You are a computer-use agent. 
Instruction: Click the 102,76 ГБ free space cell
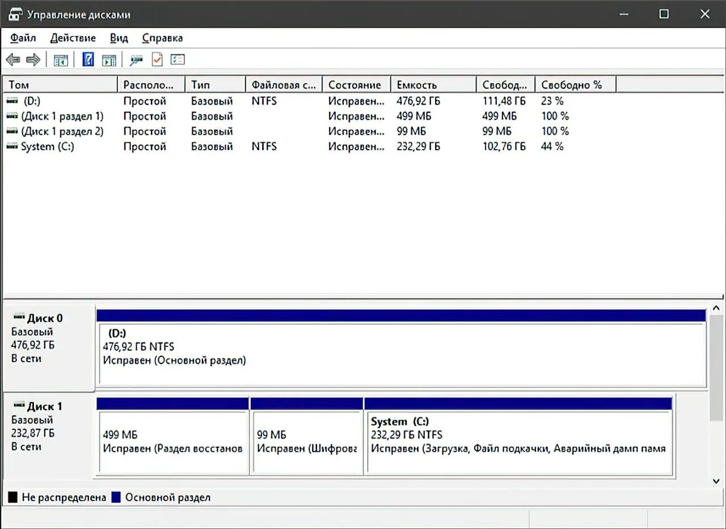[x=504, y=146]
